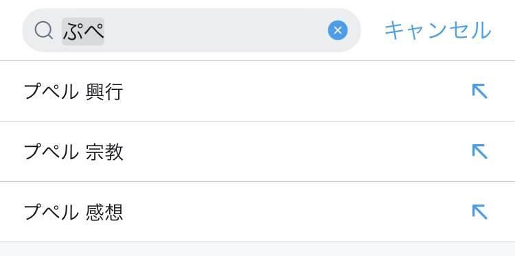Cancel the search with キャンセル
The image size is (515, 256).
pyautogui.click(x=438, y=30)
